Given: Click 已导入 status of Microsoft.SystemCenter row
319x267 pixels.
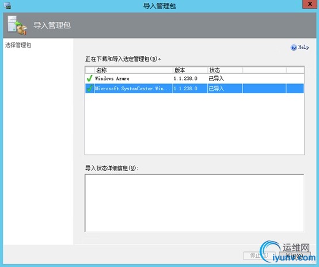Looking at the screenshot, I should pos(217,89).
